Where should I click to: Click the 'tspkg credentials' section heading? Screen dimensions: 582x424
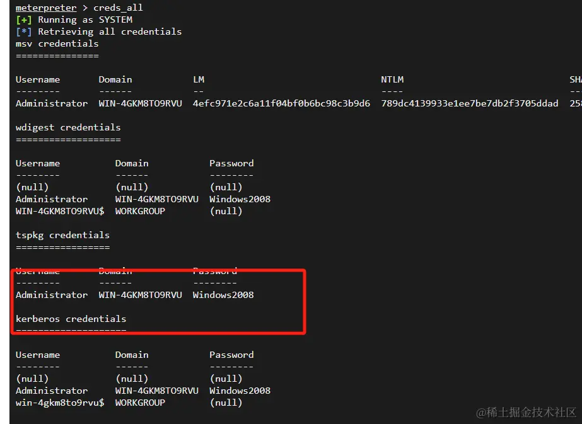pyautogui.click(x=62, y=235)
